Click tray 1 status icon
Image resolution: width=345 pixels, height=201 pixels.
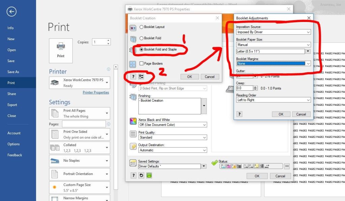pyautogui.click(x=246, y=166)
